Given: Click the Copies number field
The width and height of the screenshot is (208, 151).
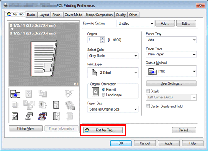Looking at the screenshot, I should pos(94,40).
